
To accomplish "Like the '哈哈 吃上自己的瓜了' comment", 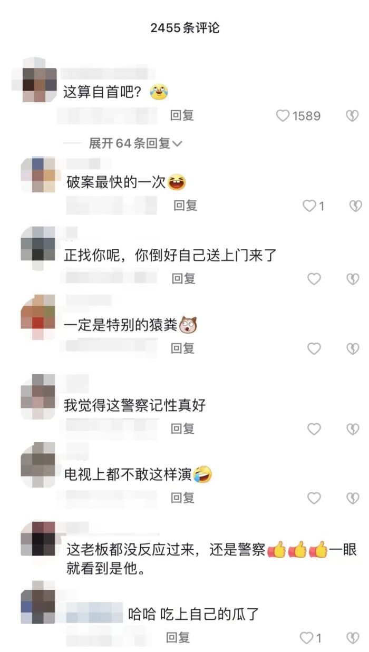I will (x=306, y=638).
